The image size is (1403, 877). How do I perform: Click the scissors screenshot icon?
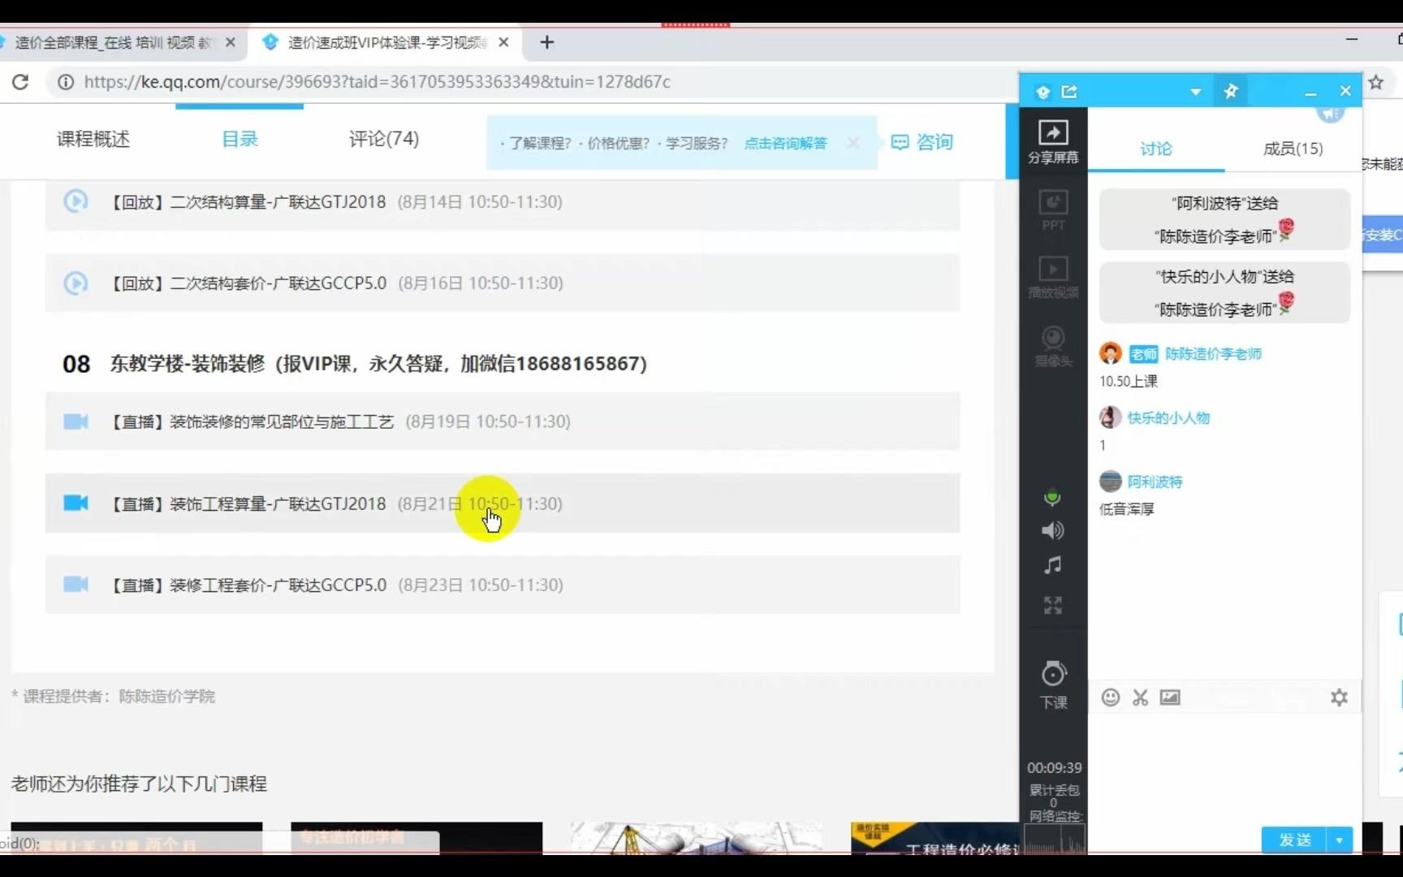pyautogui.click(x=1140, y=698)
